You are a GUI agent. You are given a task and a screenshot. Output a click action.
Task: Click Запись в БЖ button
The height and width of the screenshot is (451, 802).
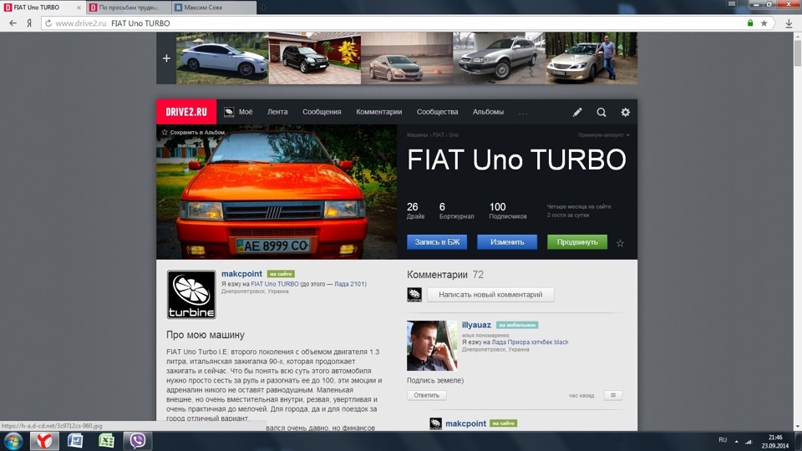point(437,242)
